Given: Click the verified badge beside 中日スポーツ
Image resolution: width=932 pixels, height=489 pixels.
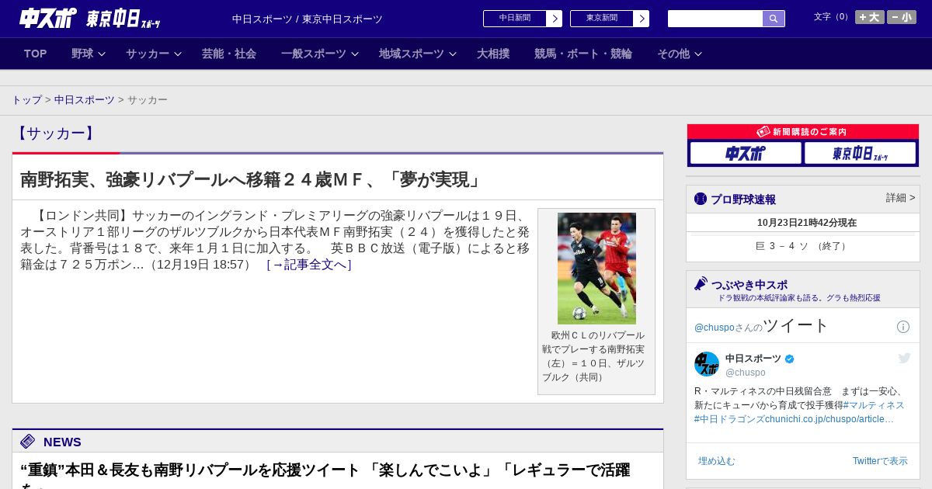Looking at the screenshot, I should (x=790, y=359).
